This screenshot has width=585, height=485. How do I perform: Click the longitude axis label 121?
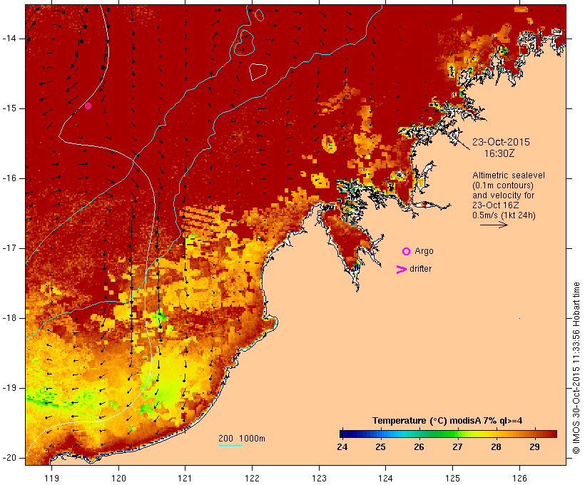(185, 478)
